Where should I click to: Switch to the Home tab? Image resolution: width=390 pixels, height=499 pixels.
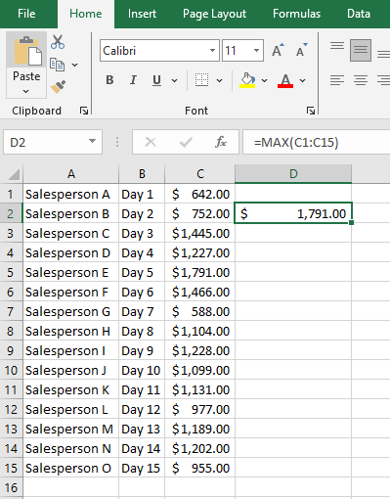pos(86,14)
